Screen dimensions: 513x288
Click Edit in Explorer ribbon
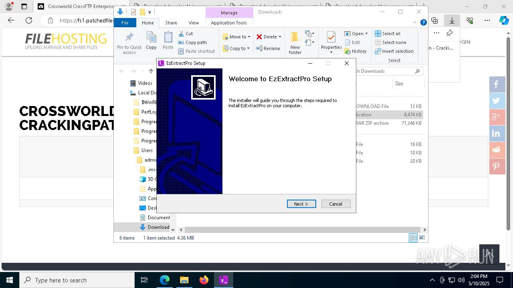click(x=352, y=42)
